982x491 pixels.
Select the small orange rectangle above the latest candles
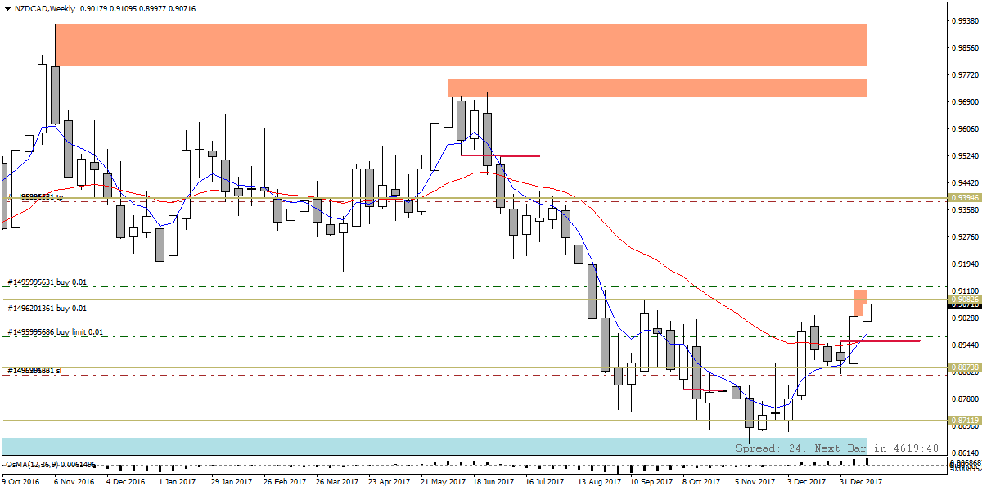click(x=860, y=303)
